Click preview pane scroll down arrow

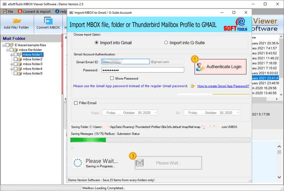point(279,177)
